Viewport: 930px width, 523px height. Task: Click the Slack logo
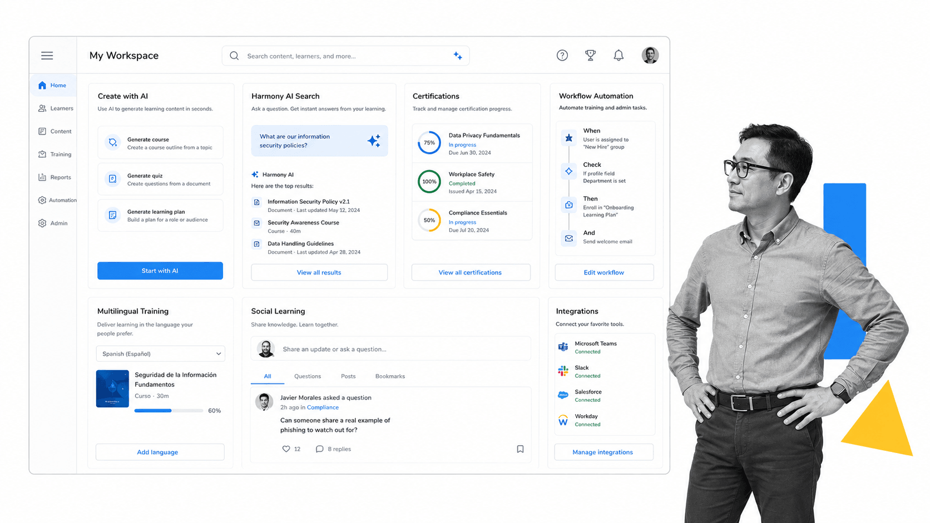click(x=563, y=371)
